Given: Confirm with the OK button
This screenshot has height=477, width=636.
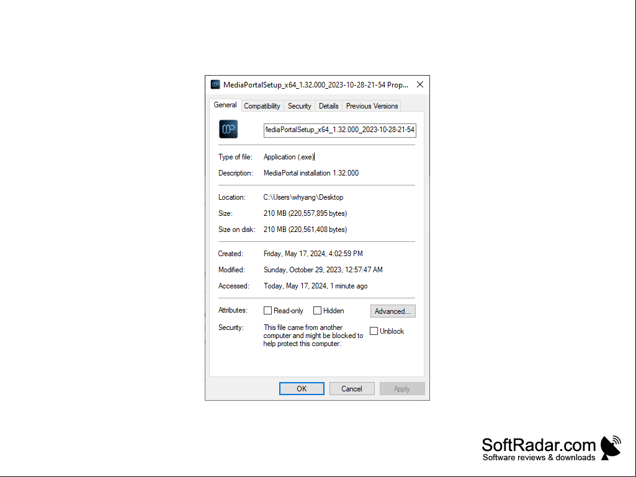Looking at the screenshot, I should (x=302, y=388).
